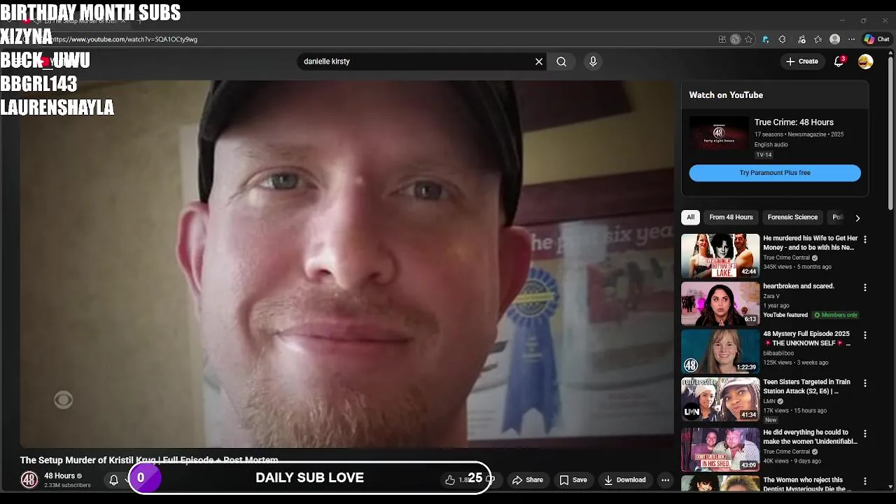The height and width of the screenshot is (504, 896).
Task: Click the video player to pause
Action: click(x=346, y=264)
